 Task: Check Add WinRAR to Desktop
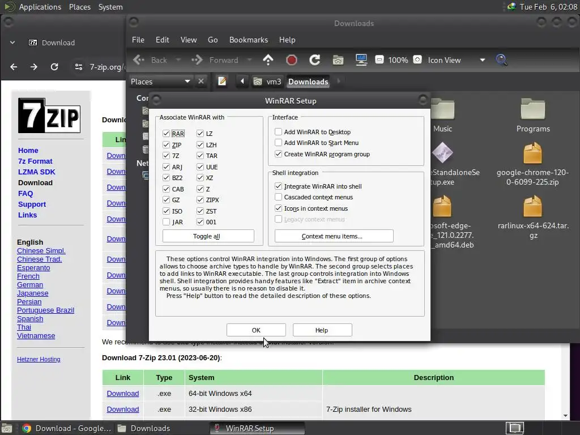coord(279,131)
